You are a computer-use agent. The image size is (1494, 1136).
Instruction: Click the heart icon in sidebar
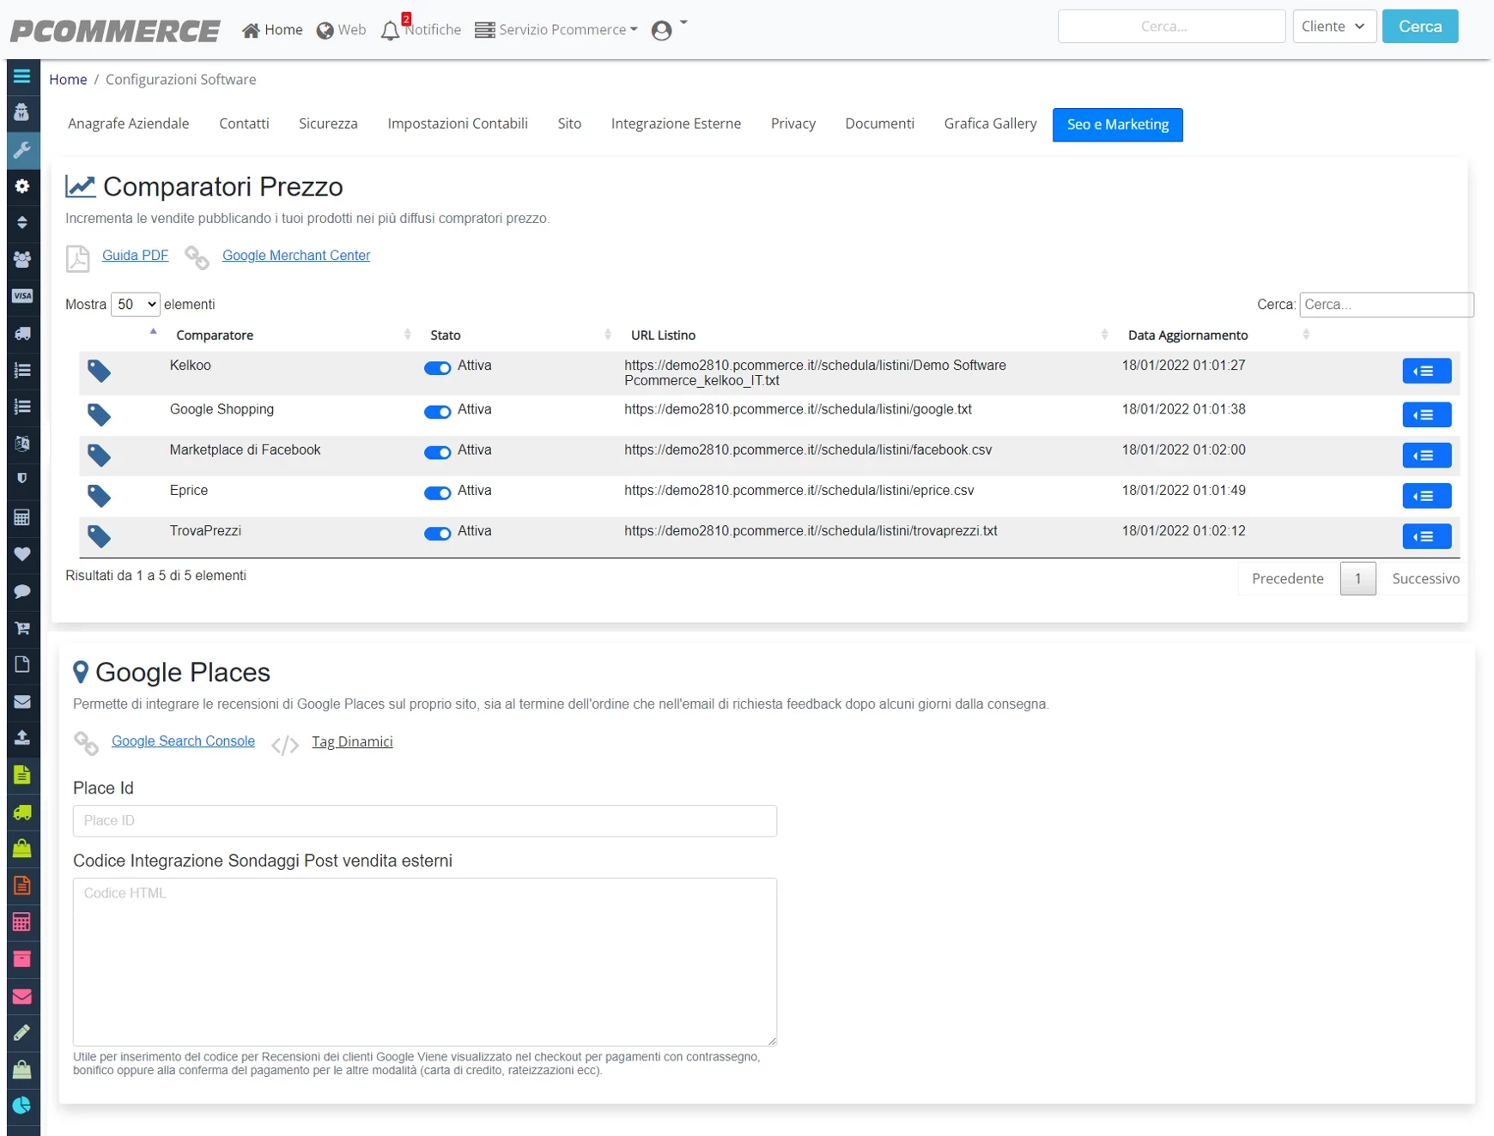[x=22, y=554]
